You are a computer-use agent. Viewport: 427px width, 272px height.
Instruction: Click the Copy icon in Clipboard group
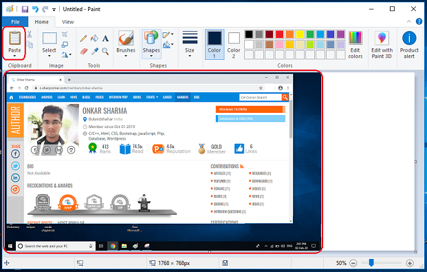coord(30,44)
